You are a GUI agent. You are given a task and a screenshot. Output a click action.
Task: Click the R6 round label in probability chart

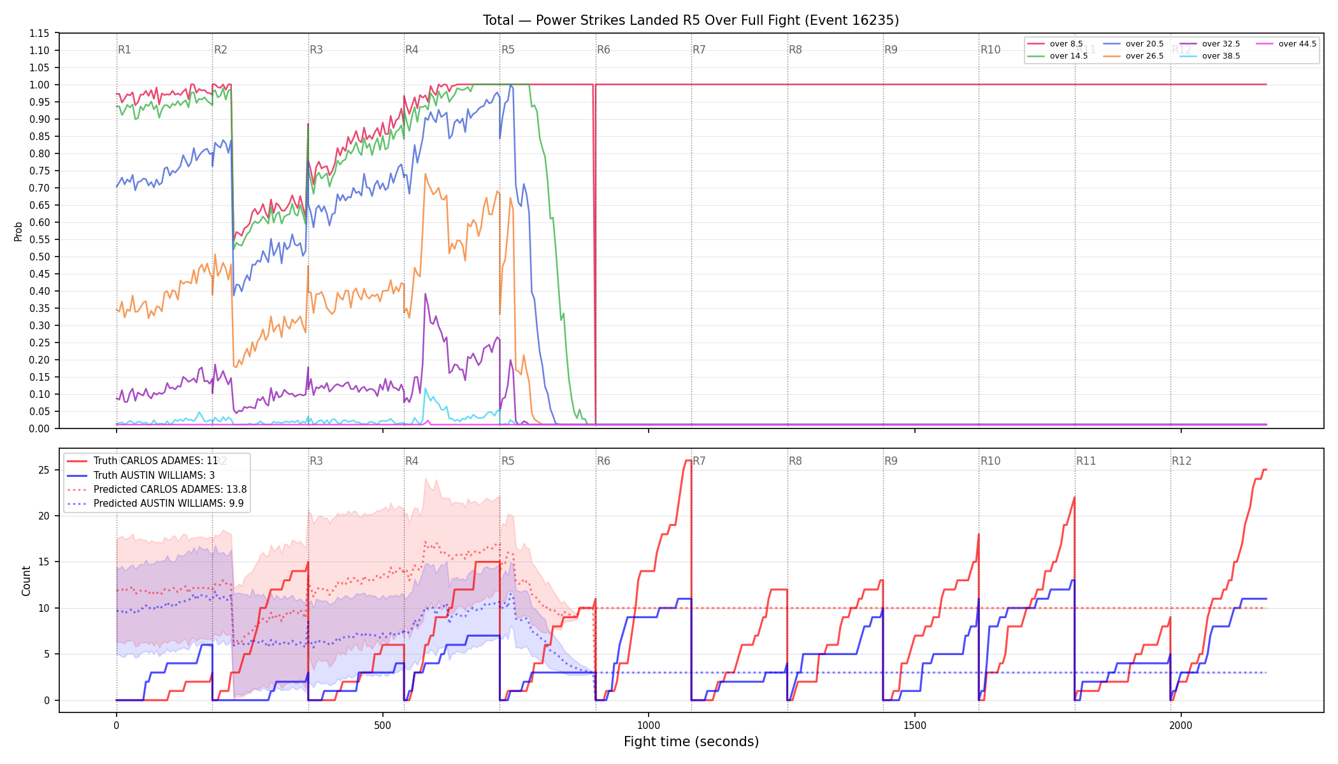coord(603,50)
